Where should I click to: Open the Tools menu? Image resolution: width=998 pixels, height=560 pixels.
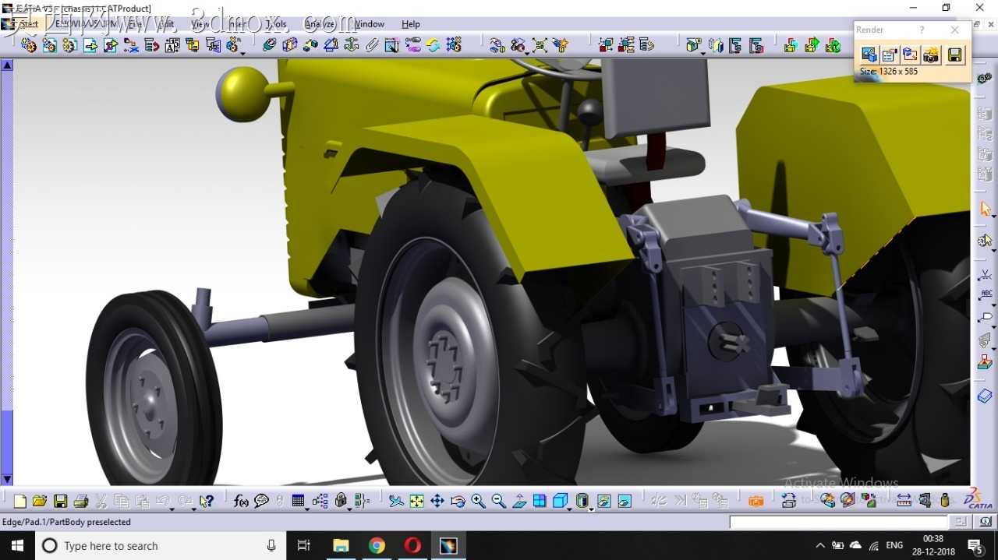tap(276, 24)
